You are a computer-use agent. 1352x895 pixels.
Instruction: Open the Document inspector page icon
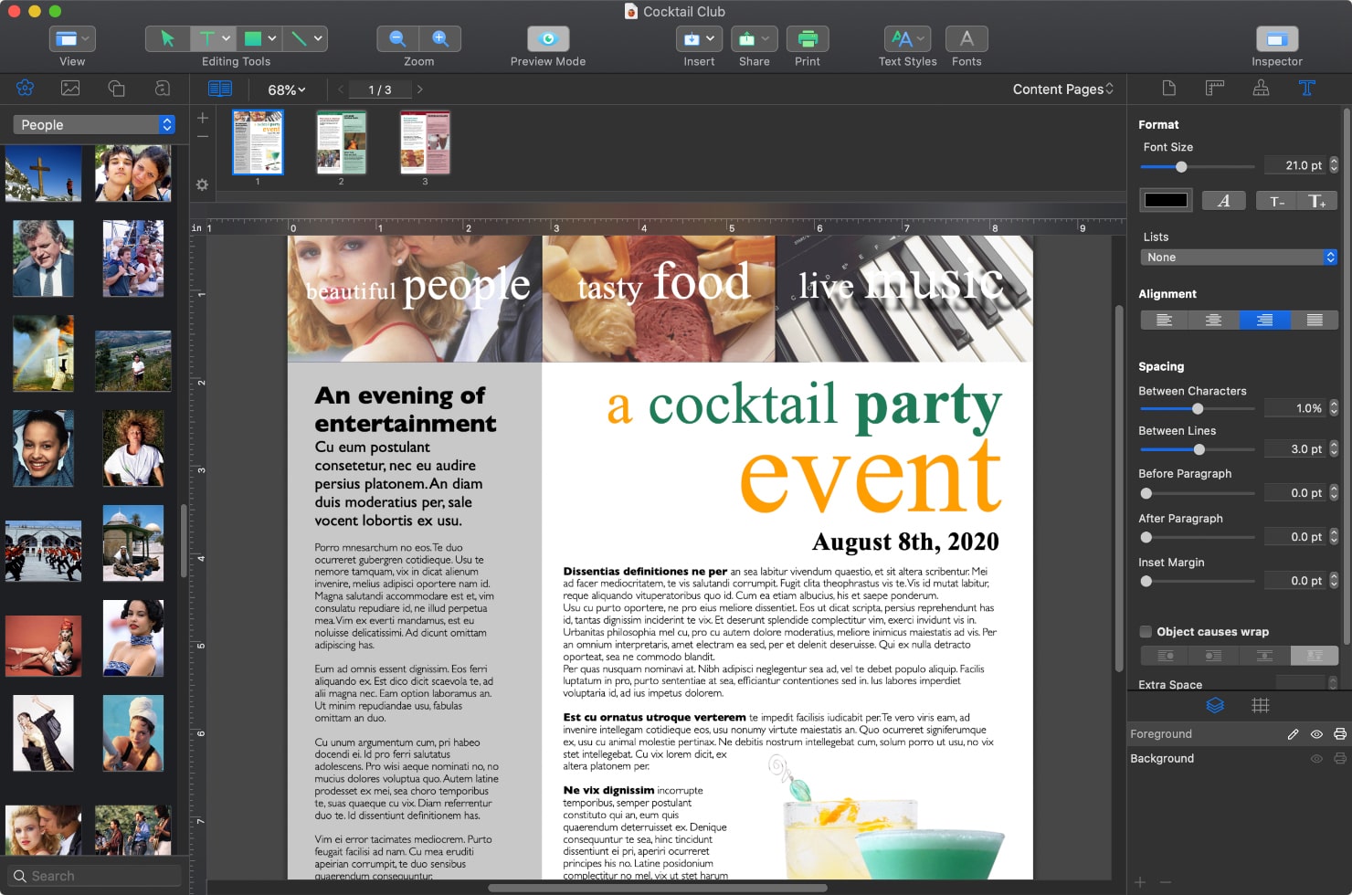coord(1168,88)
